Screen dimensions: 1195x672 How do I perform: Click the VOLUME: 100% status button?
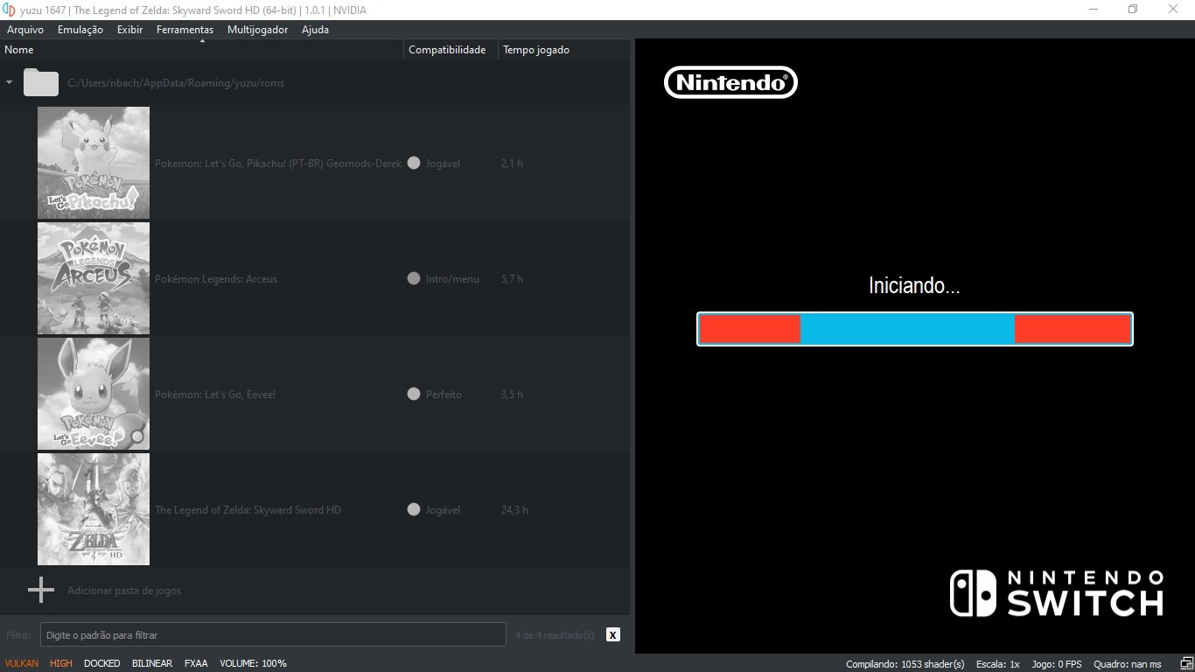pyautogui.click(x=253, y=663)
